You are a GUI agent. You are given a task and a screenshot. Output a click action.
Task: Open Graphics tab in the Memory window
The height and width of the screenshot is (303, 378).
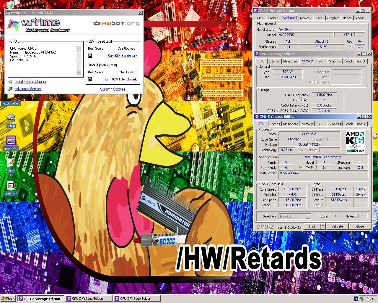point(335,61)
